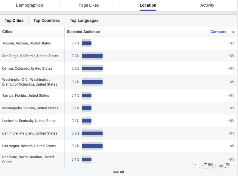This screenshot has width=238, height=176.
Task: Click the Tucson, Arizona audience bar
Action: (x=87, y=43)
